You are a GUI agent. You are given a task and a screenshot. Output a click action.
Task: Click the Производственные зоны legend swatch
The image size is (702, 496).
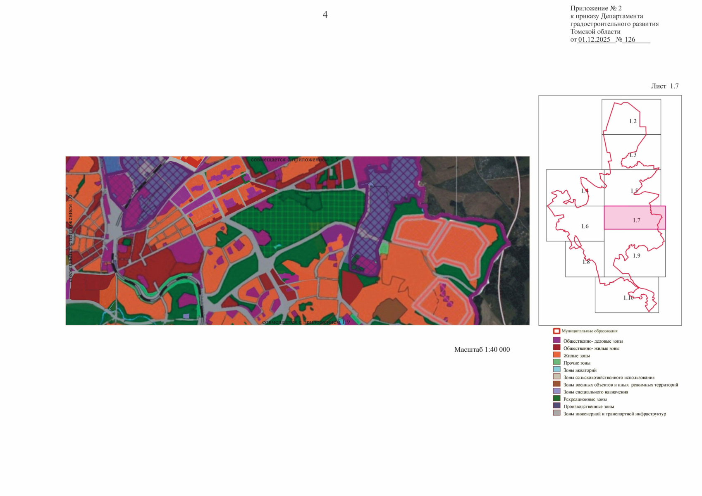(556, 406)
